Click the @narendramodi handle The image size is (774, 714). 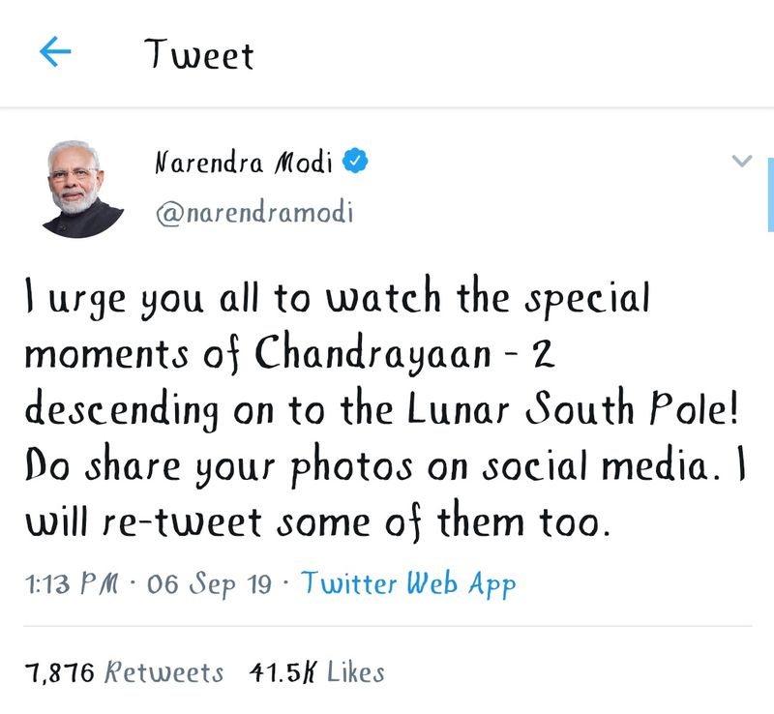254,213
